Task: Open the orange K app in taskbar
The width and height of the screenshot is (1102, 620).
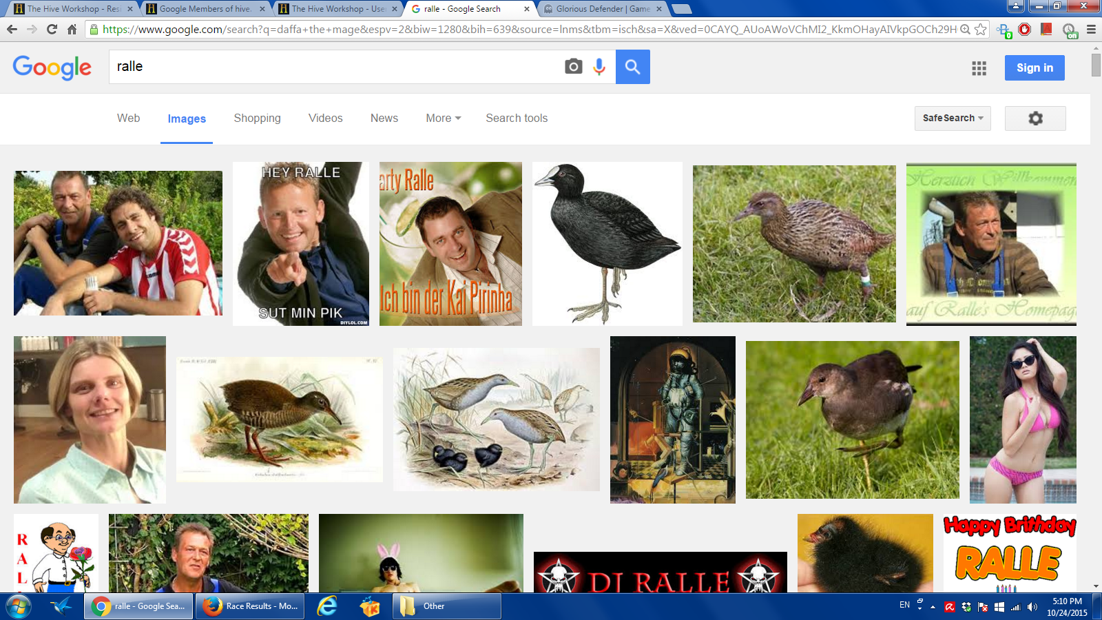Action: tap(370, 606)
